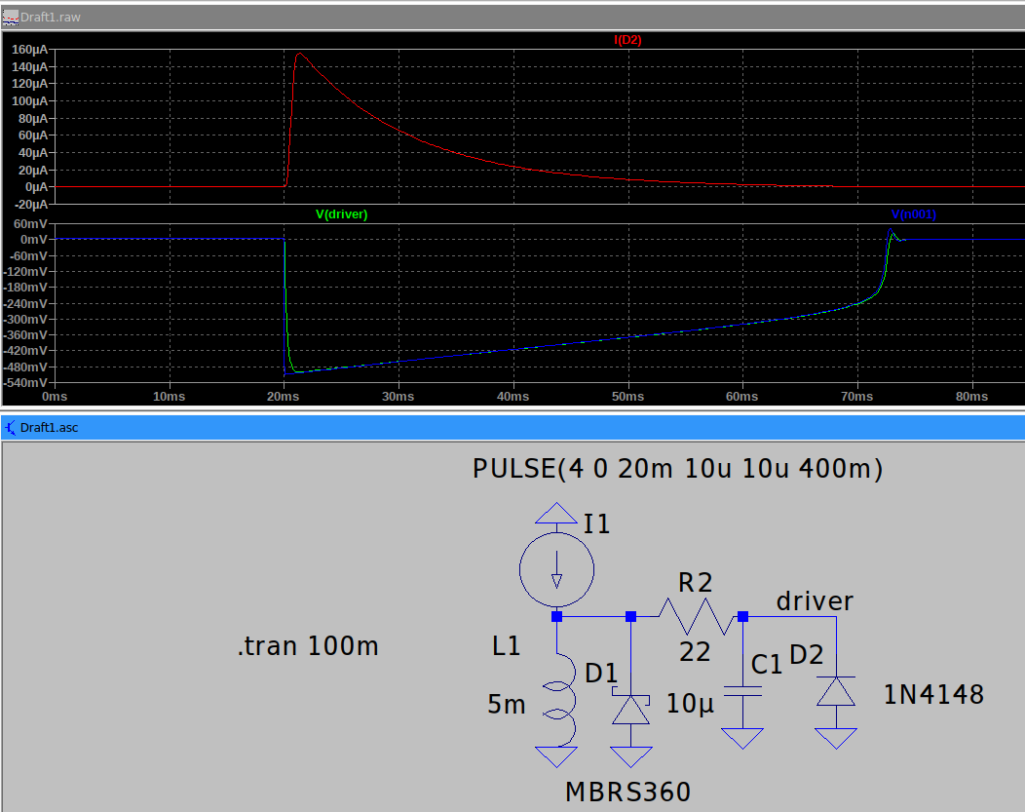Click the driver net label

pos(815,601)
